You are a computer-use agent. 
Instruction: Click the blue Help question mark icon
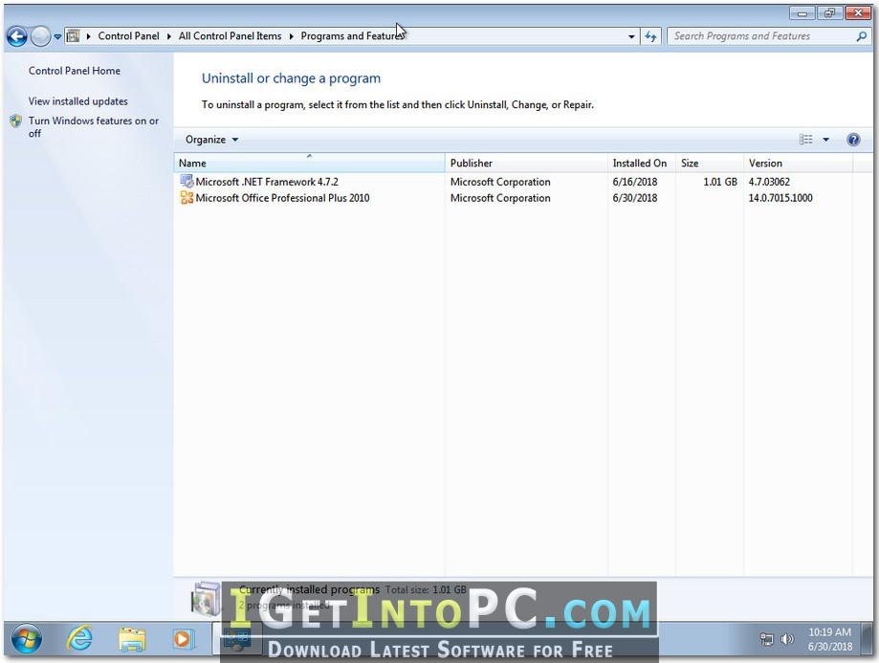coord(853,140)
